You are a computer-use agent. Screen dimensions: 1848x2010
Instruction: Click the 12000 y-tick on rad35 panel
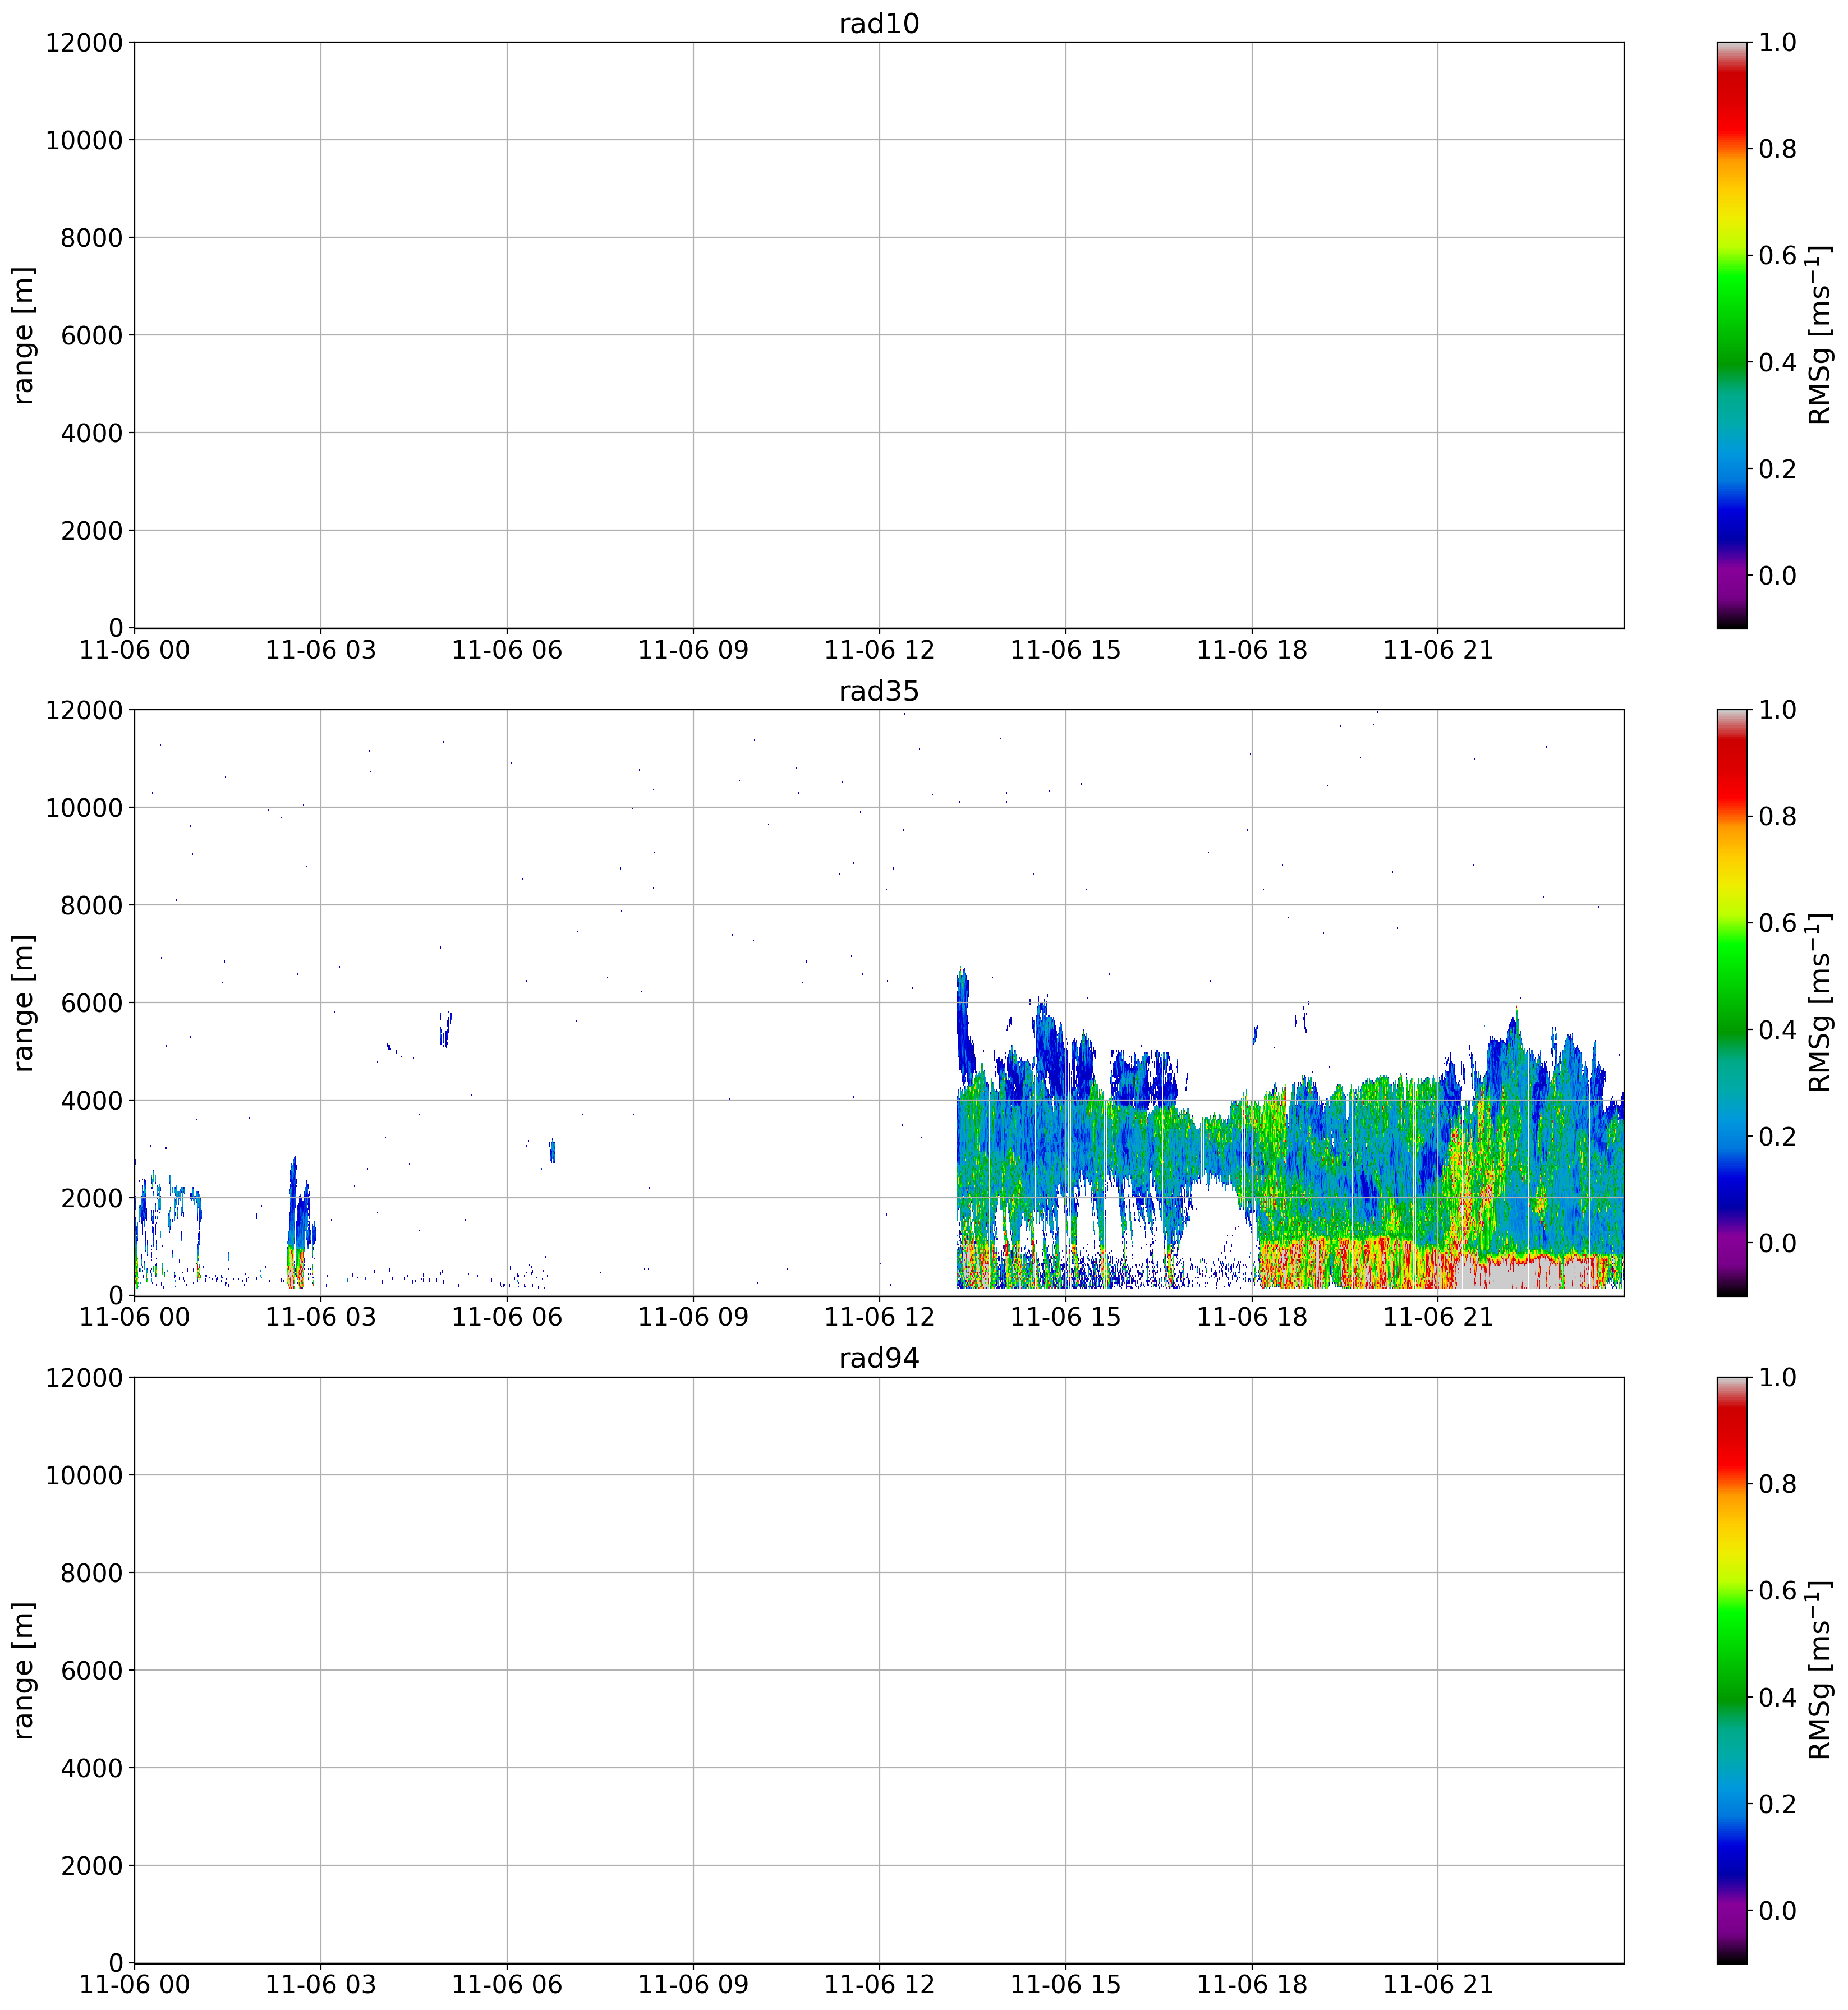(84, 710)
